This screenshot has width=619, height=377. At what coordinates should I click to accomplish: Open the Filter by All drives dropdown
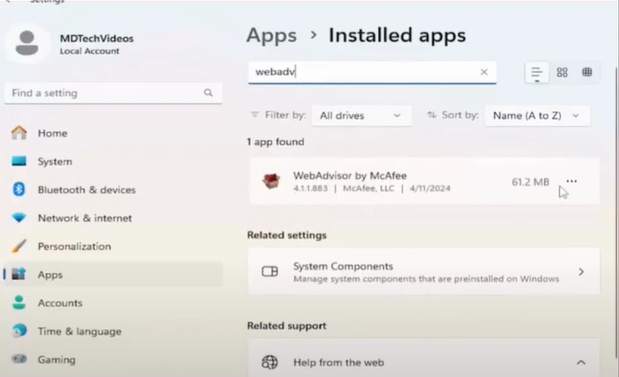tap(361, 115)
